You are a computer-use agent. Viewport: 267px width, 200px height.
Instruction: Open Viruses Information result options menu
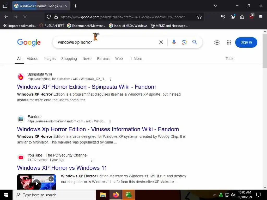(x=110, y=122)
